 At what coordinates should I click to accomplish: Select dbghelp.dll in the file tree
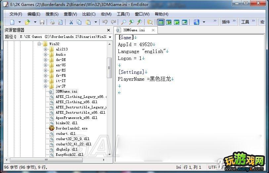pos(67,149)
